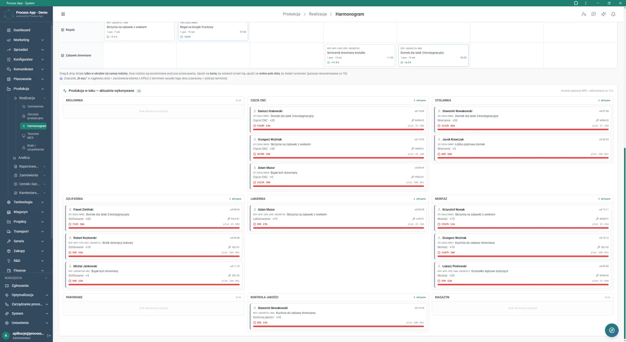The height and width of the screenshot is (342, 626).
Task: Click the Konfigurator sliders icon
Action: click(x=9, y=59)
